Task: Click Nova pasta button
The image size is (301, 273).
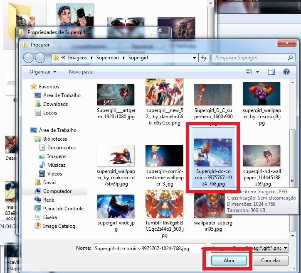Action: point(81,72)
